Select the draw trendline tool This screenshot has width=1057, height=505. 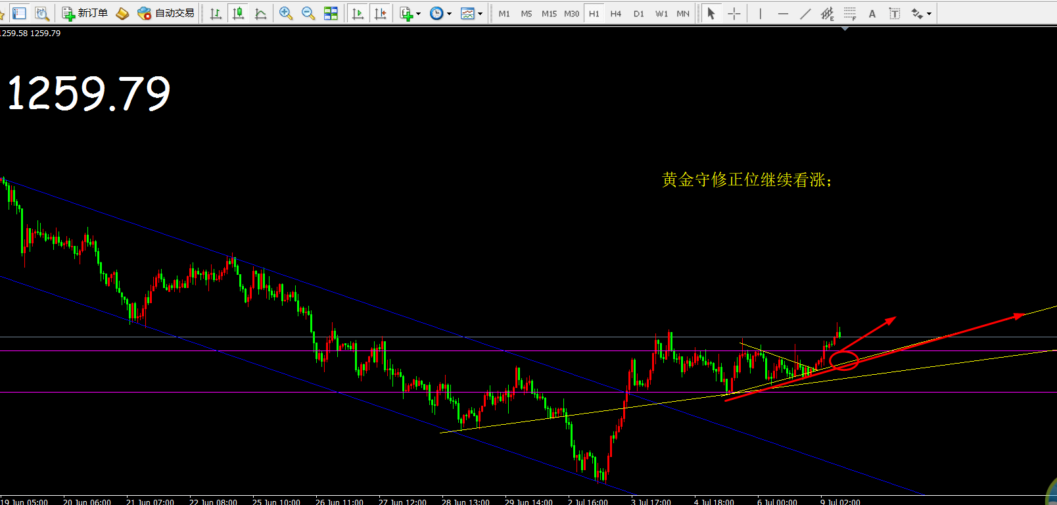pyautogui.click(x=805, y=13)
